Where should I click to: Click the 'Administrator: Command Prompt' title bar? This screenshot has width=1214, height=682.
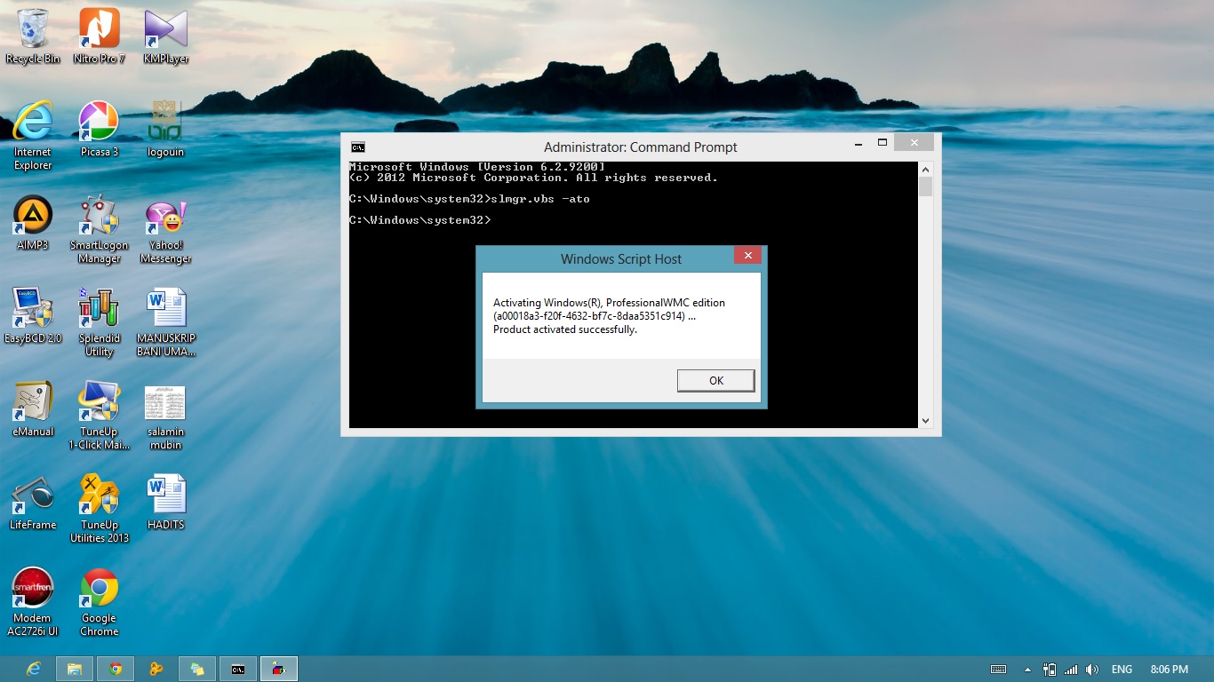point(641,147)
